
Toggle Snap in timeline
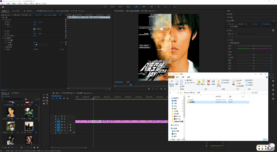(x=57, y=99)
